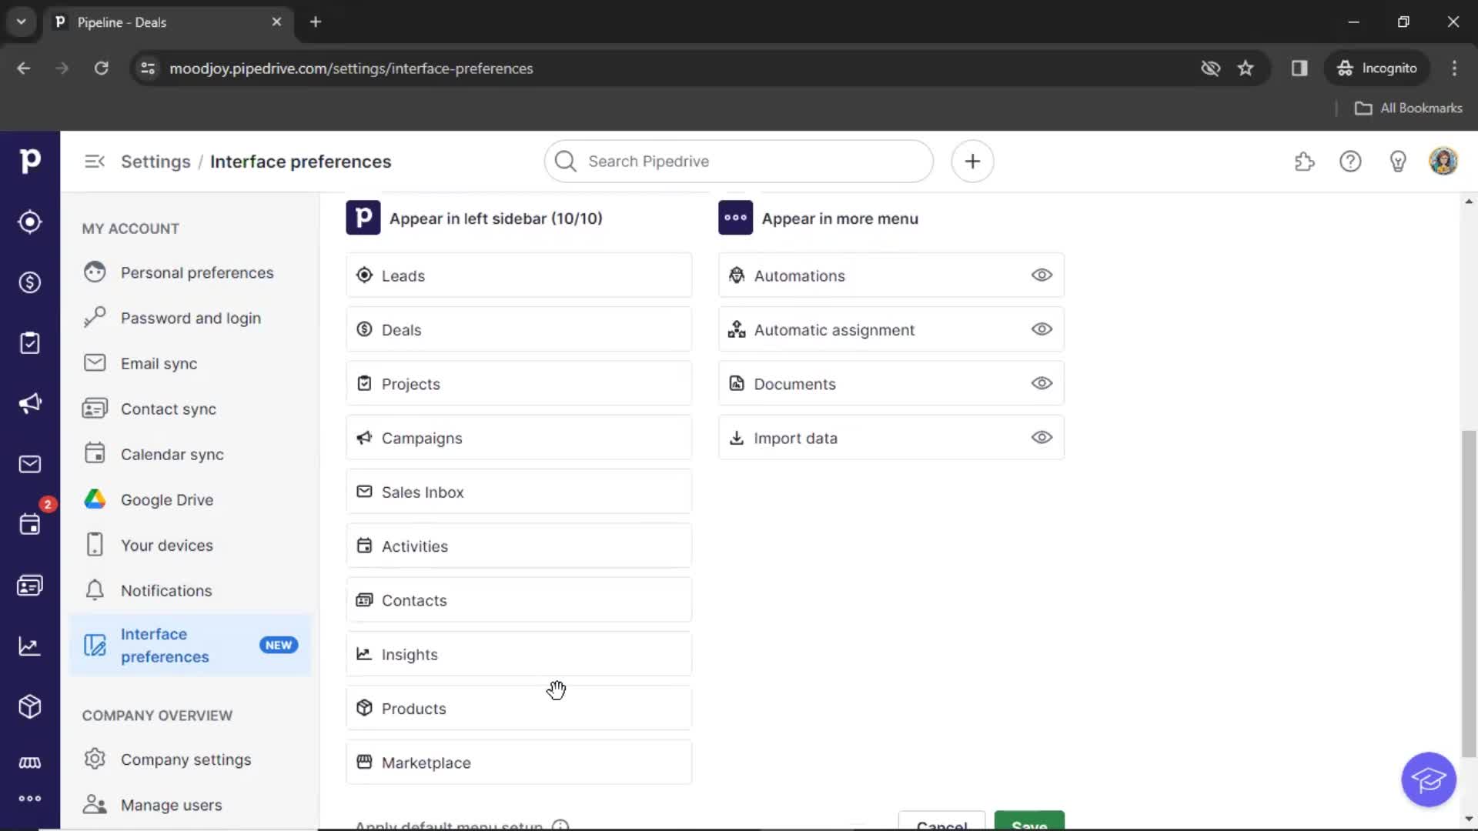1478x831 pixels.
Task: Toggle visibility of Automations menu item
Action: pos(1042,275)
